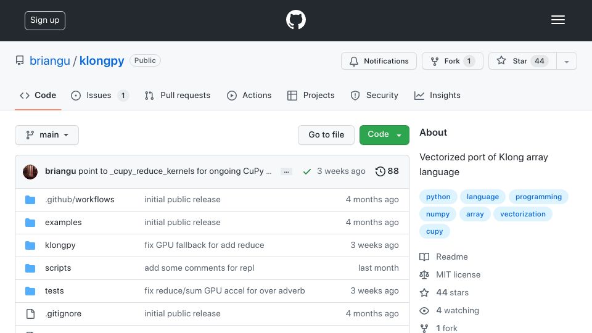The height and width of the screenshot is (333, 592).
Task: Open the hamburger navigation menu
Action: pos(557,20)
